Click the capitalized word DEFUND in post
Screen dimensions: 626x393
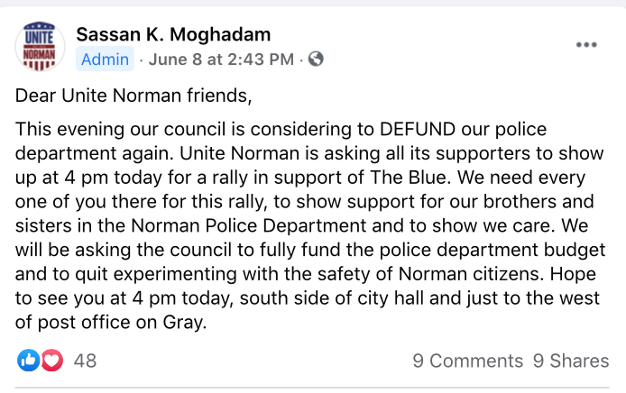(x=418, y=129)
